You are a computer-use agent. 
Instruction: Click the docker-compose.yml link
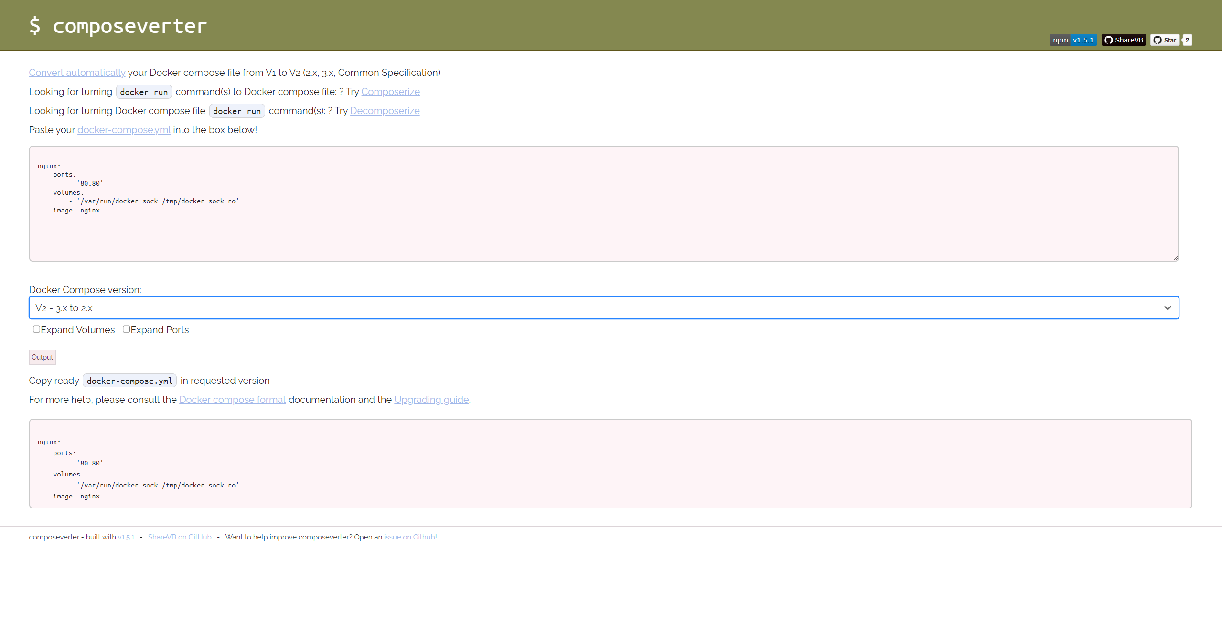tap(124, 130)
